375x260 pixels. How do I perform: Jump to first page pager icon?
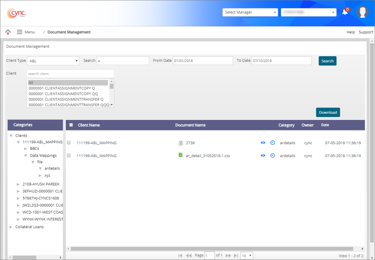pyautogui.click(x=180, y=255)
